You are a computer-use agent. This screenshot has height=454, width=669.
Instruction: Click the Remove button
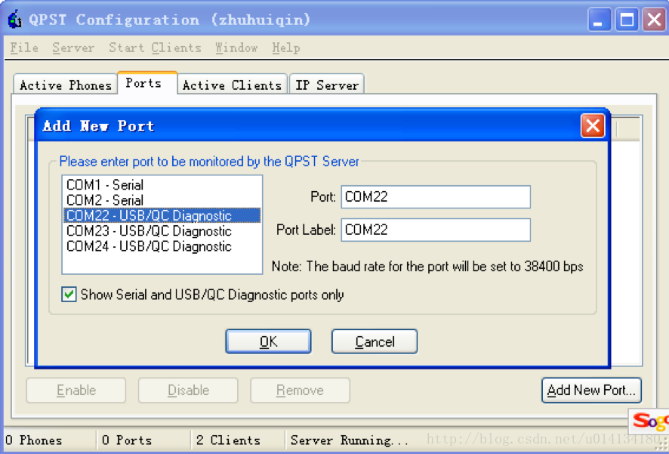pyautogui.click(x=300, y=390)
